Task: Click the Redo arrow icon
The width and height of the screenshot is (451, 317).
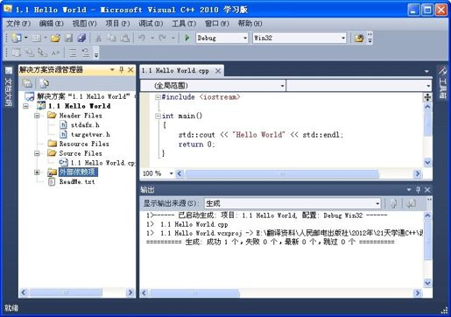Action: pyautogui.click(x=162, y=38)
